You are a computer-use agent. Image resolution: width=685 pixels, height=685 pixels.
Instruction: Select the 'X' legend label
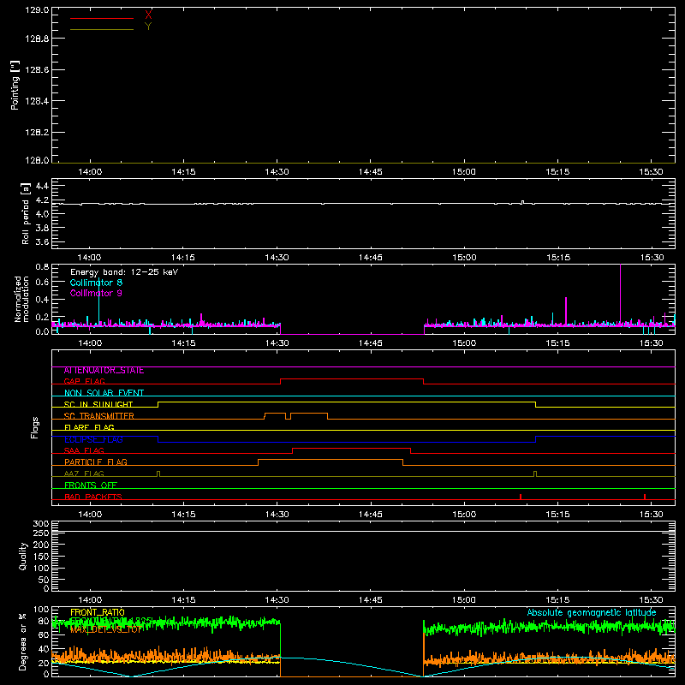[x=148, y=15]
